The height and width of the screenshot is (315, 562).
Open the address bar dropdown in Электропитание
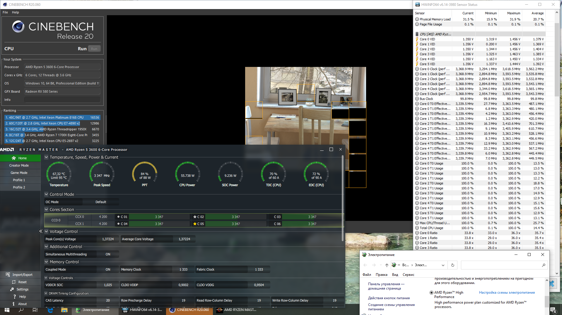443,265
